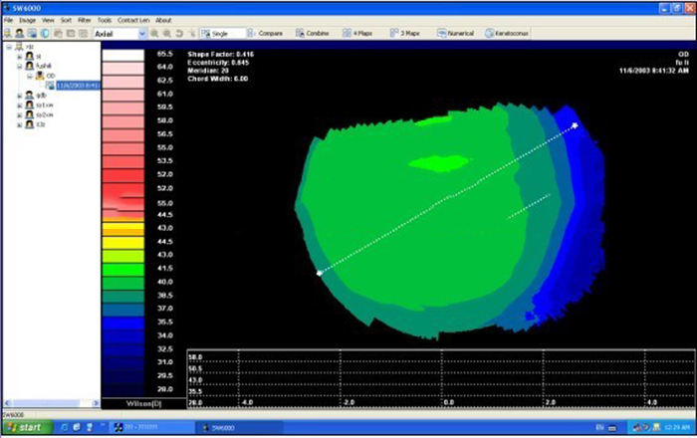Click the Windows start button
The width and height of the screenshot is (697, 438).
(x=26, y=426)
